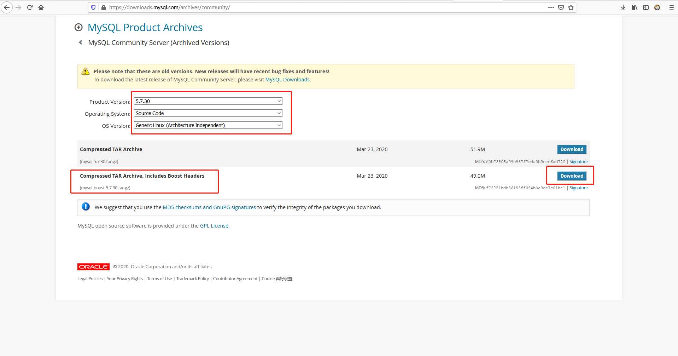The image size is (678, 356).
Task: Click the MySQL Product Archives heading
Action: pos(145,28)
